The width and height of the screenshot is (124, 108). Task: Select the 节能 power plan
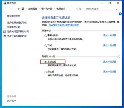tap(46, 46)
